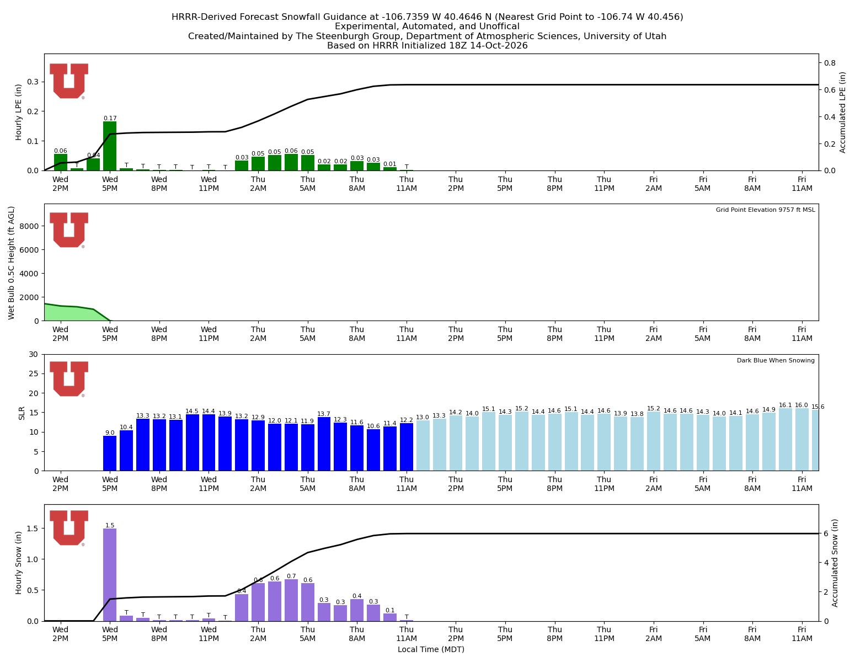Image resolution: width=855 pixels, height=662 pixels.
Task: Click the "Dark Blue When Snowing" note
Action: (x=776, y=361)
